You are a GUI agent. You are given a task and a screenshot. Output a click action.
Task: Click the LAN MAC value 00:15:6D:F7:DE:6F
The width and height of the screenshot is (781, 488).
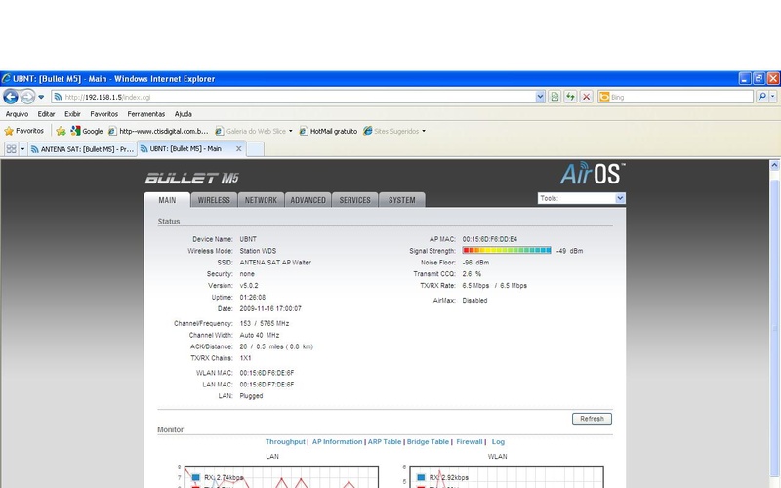267,385
